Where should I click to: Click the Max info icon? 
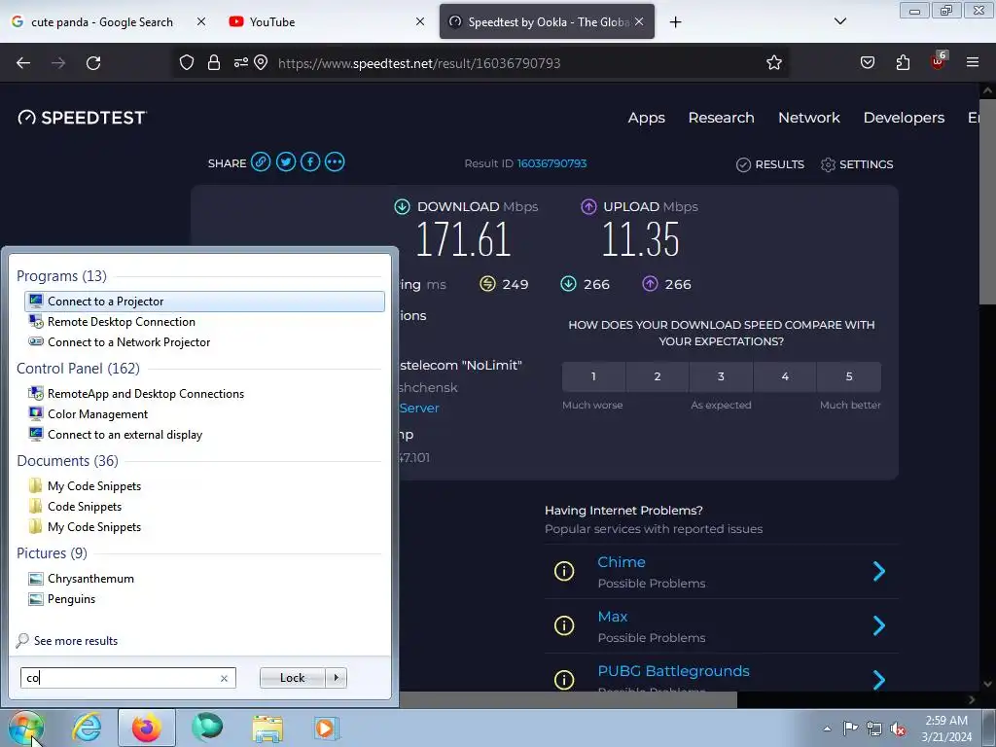tap(564, 625)
